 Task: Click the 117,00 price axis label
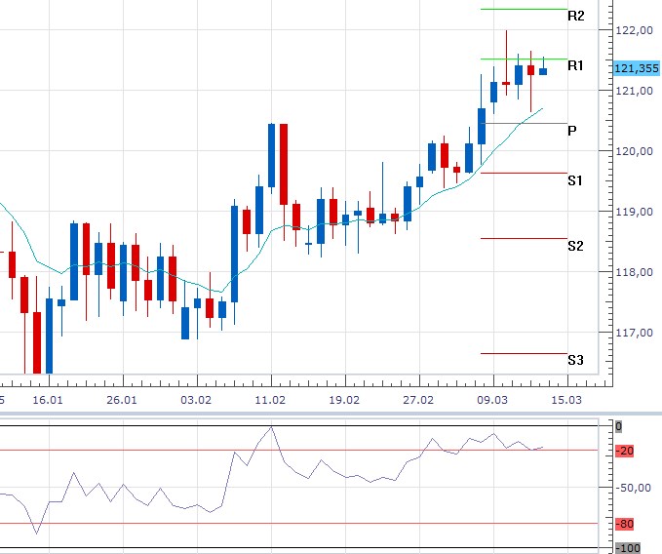pos(634,334)
